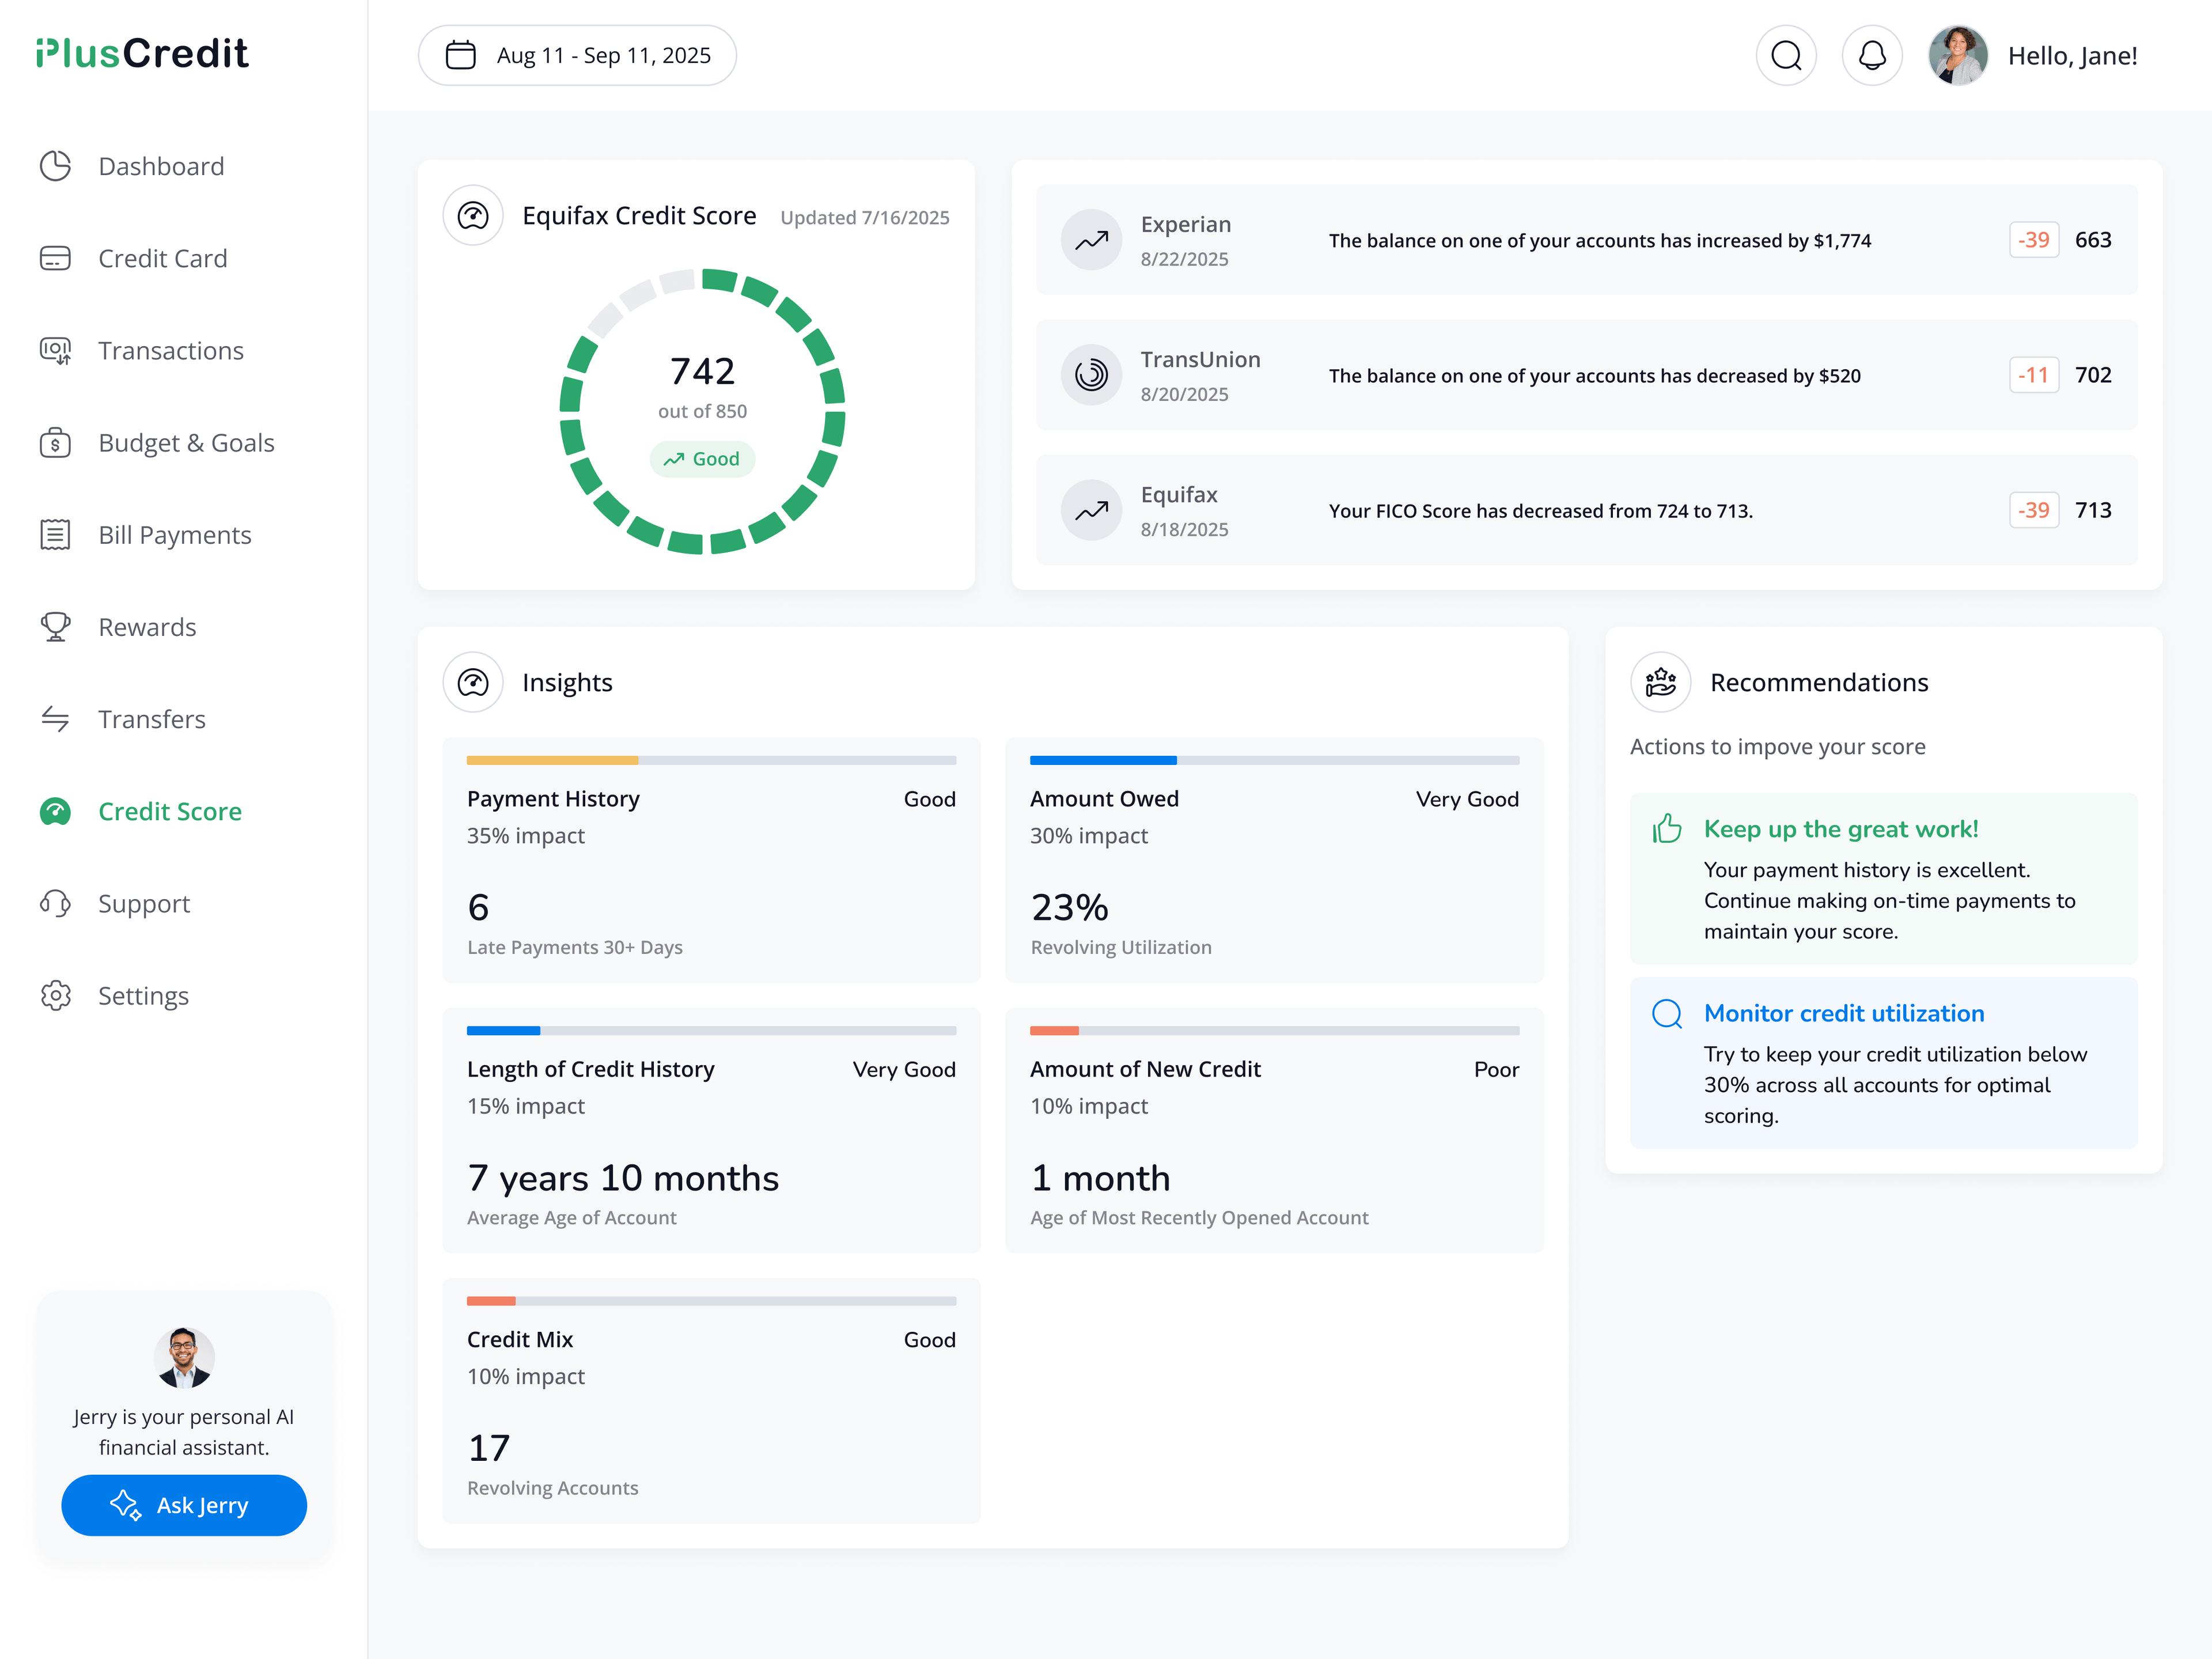This screenshot has width=2212, height=1659.
Task: Click the Good score badge
Action: 702,459
